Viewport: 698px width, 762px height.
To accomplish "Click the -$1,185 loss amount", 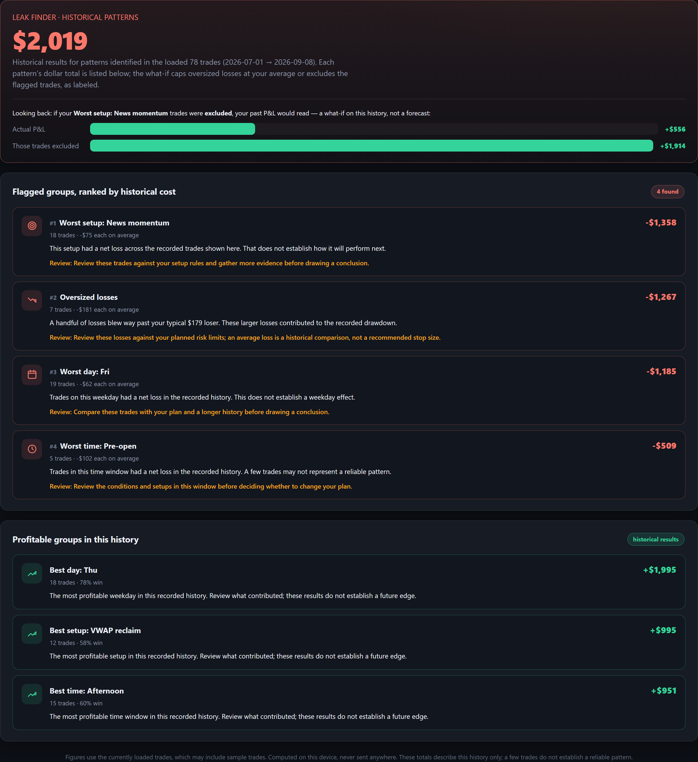I will tap(661, 372).
